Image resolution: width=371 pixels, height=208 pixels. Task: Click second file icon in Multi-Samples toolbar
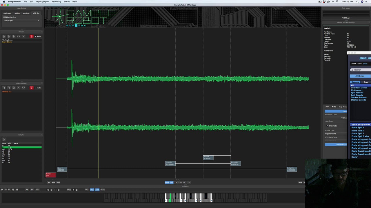[x=8, y=88]
